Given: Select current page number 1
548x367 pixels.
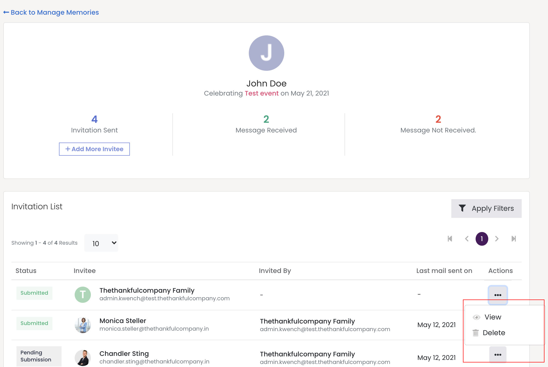Looking at the screenshot, I should coord(482,239).
